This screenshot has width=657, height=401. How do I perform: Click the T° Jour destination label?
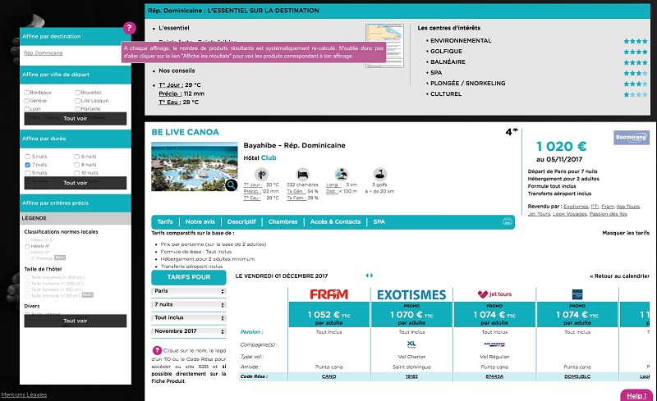coord(171,85)
